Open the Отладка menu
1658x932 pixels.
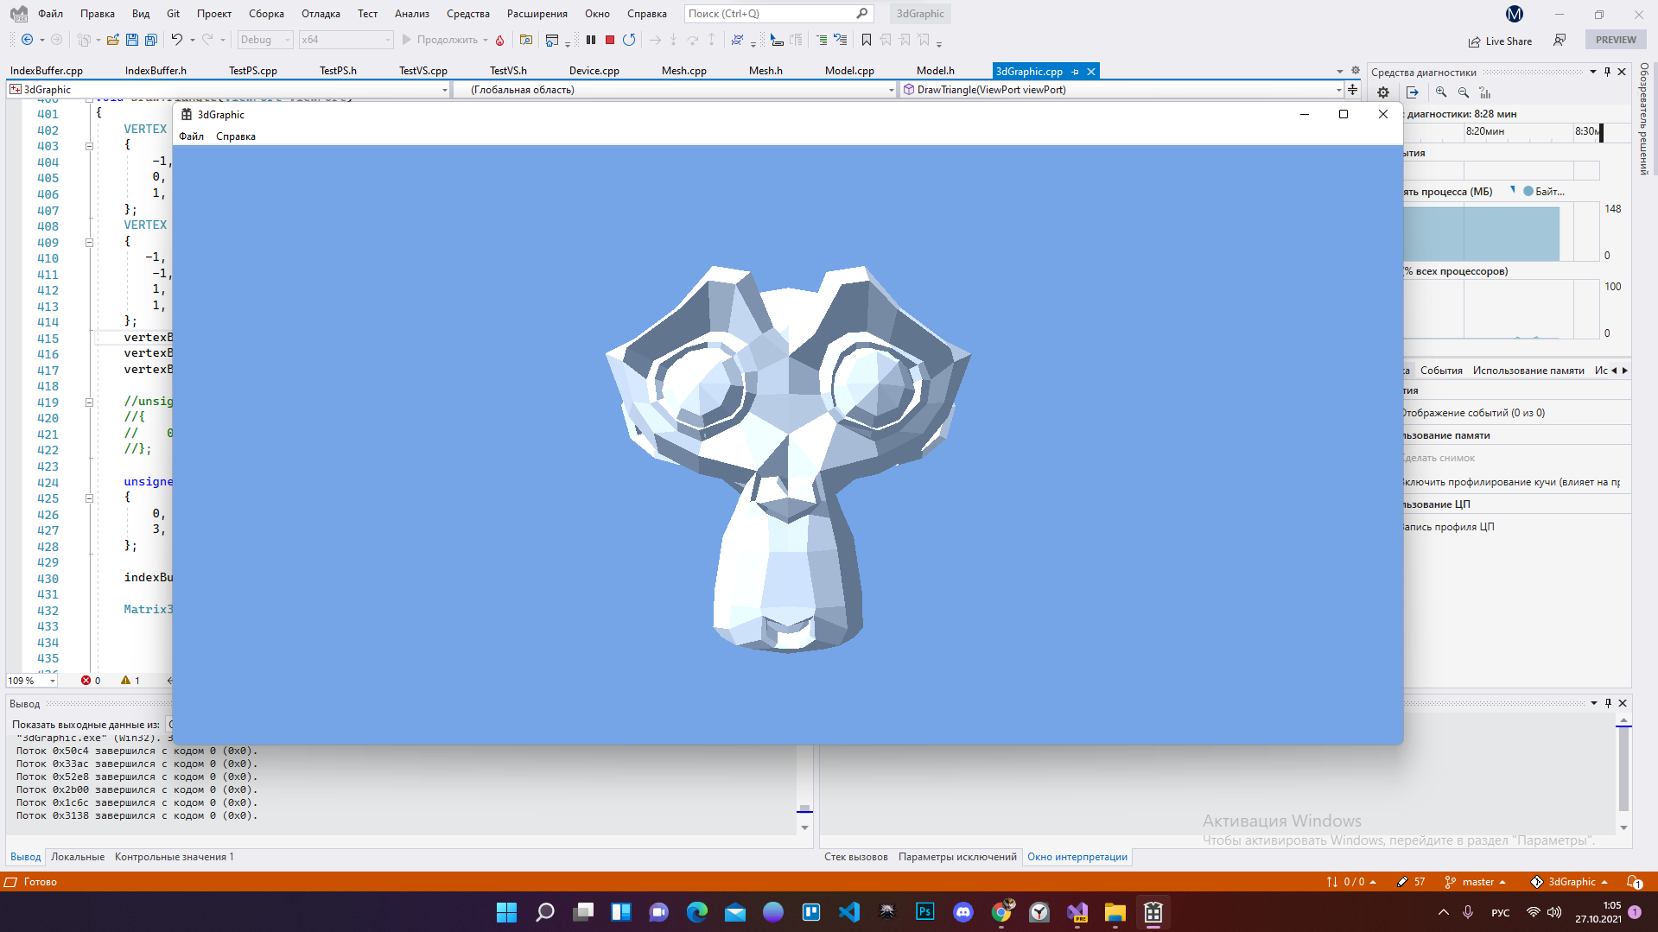point(320,13)
